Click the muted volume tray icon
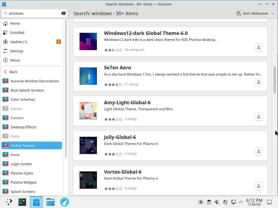The height and width of the screenshot is (208, 278). pos(217,202)
